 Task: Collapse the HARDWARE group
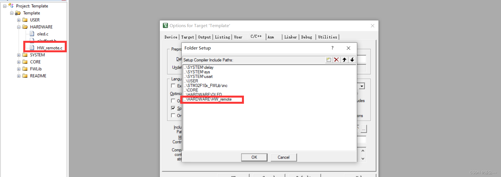19,27
